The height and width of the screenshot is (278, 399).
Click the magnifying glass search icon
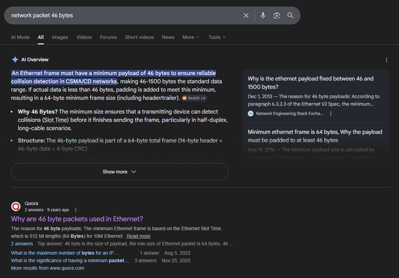tap(290, 15)
